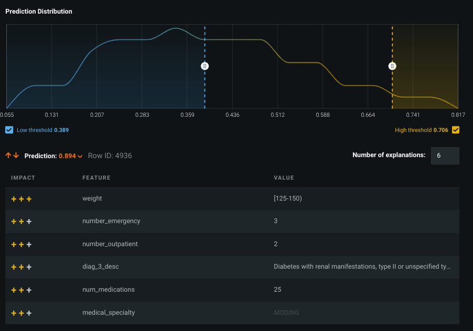Click the truncated Diabetes with renal manifestations value
Image resolution: width=473 pixels, height=331 pixels.
[x=362, y=267]
